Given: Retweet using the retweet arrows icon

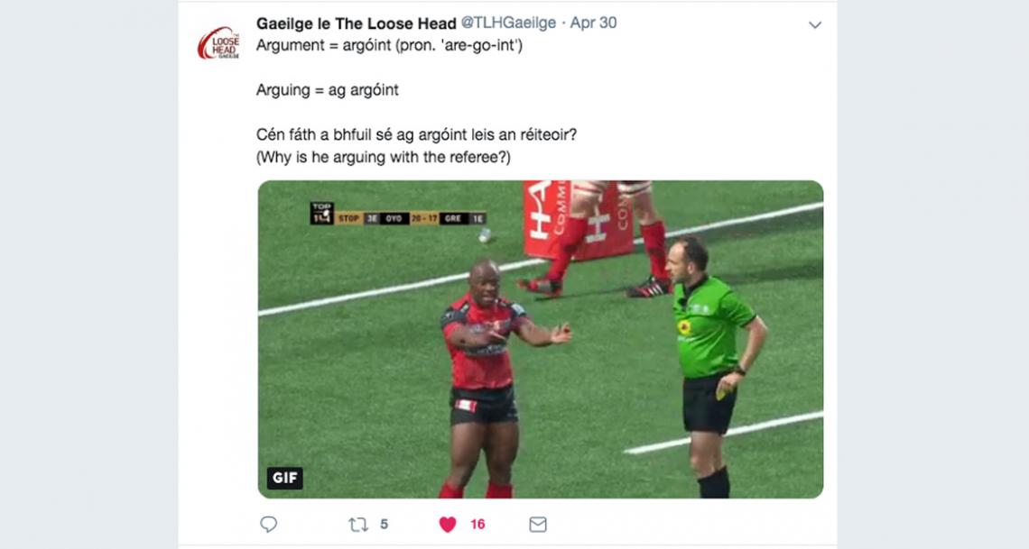Looking at the screenshot, I should [357, 524].
